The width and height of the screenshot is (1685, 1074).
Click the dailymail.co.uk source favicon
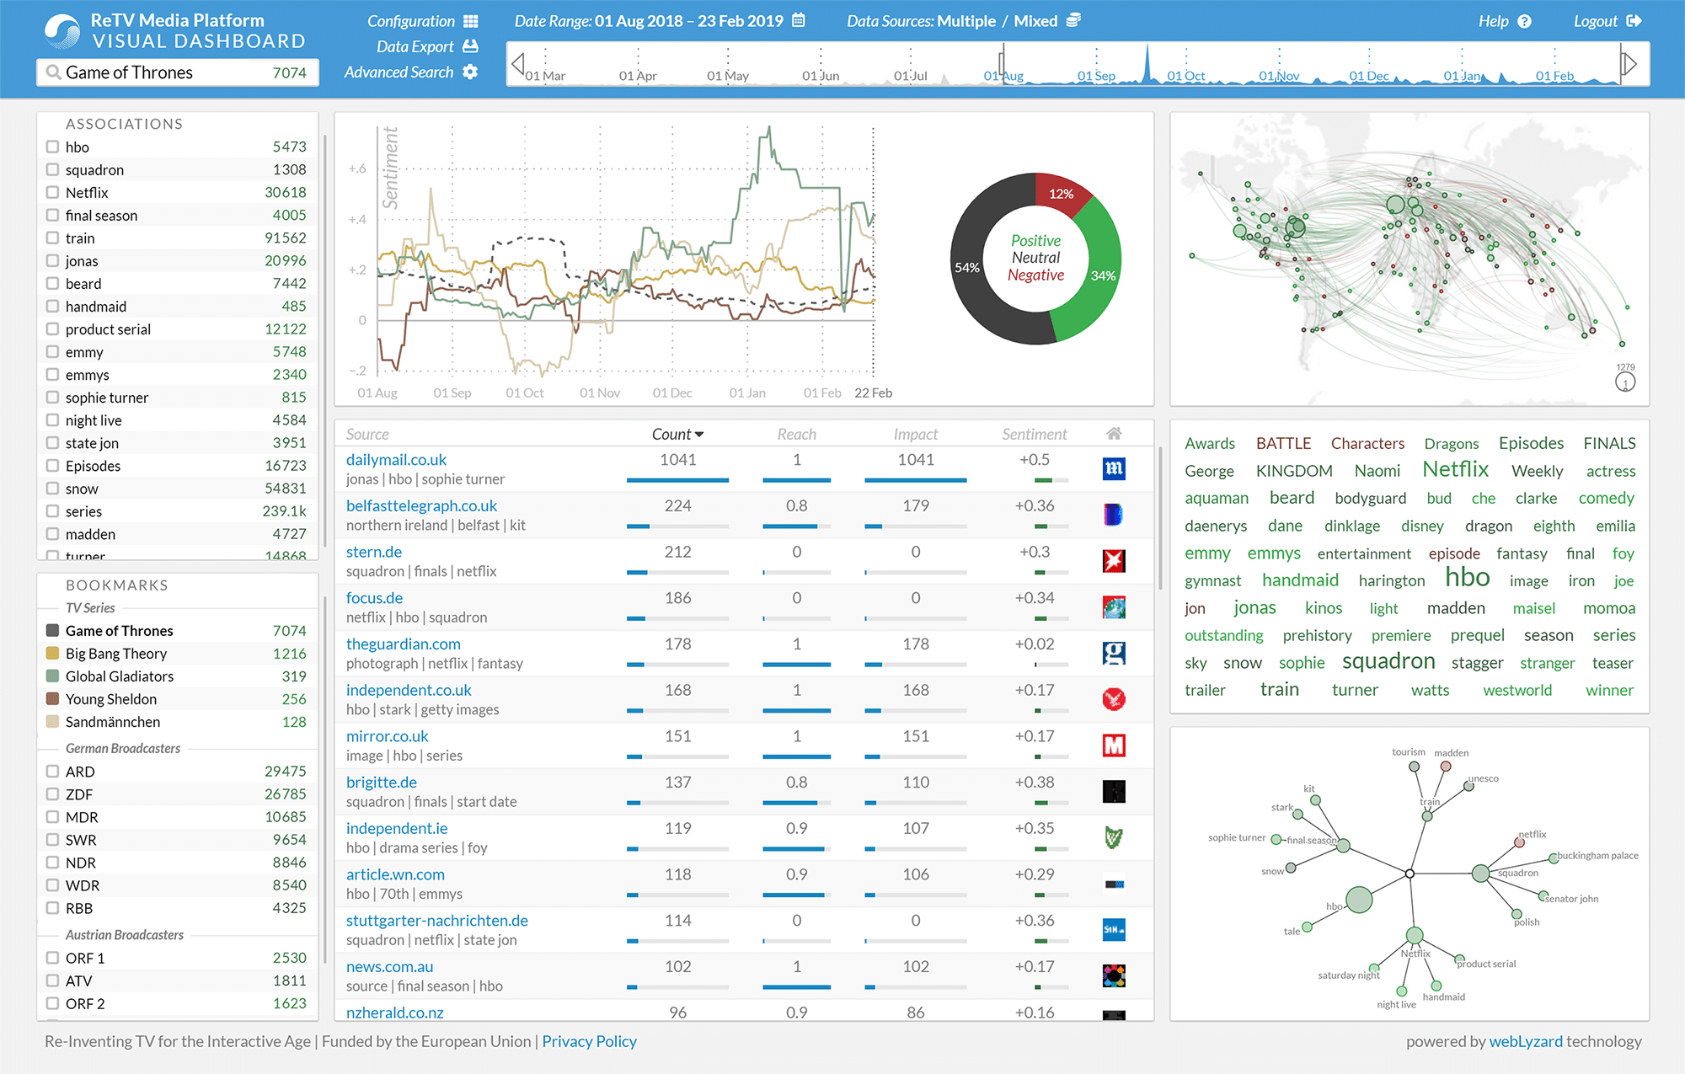[x=1114, y=468]
